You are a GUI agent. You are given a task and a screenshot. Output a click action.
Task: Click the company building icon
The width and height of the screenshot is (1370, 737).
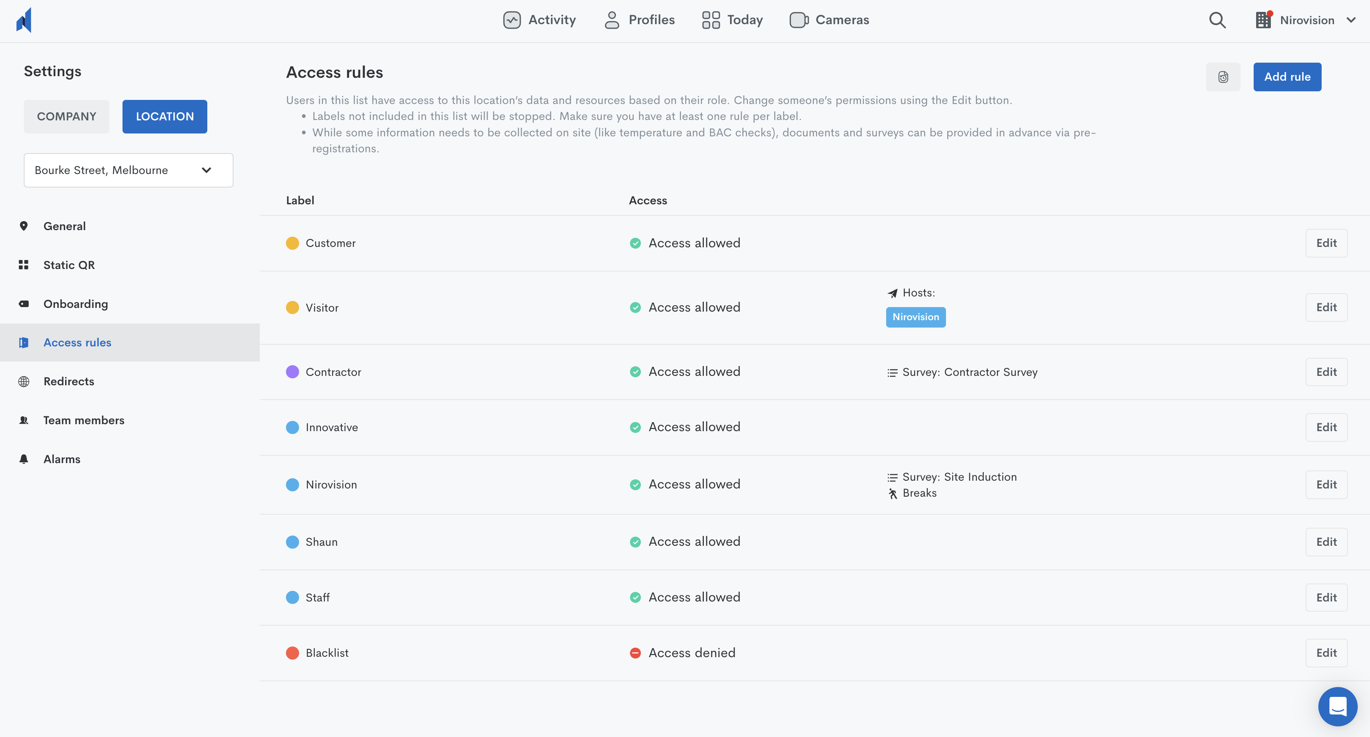point(1263,20)
